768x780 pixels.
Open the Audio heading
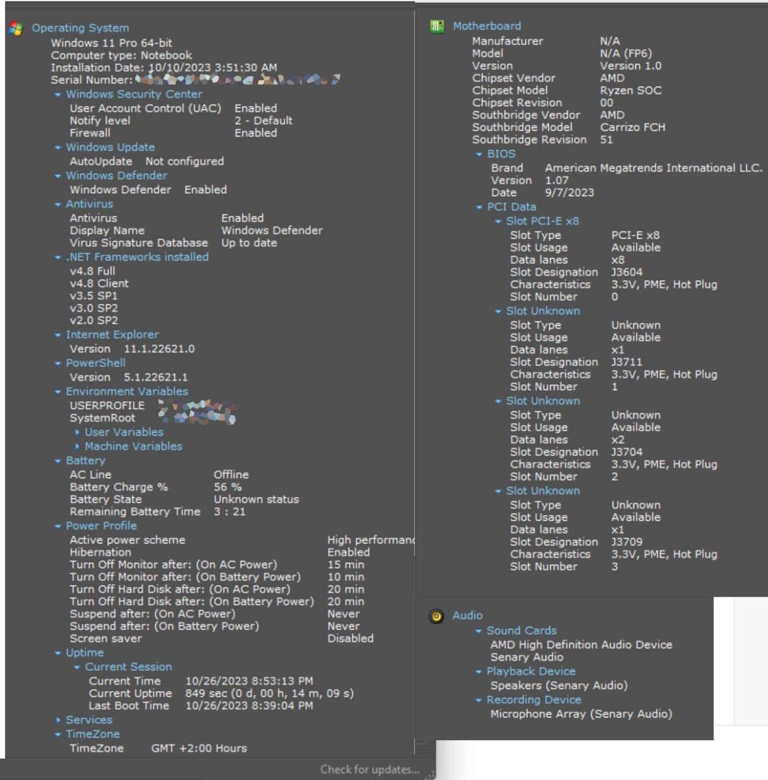(468, 616)
